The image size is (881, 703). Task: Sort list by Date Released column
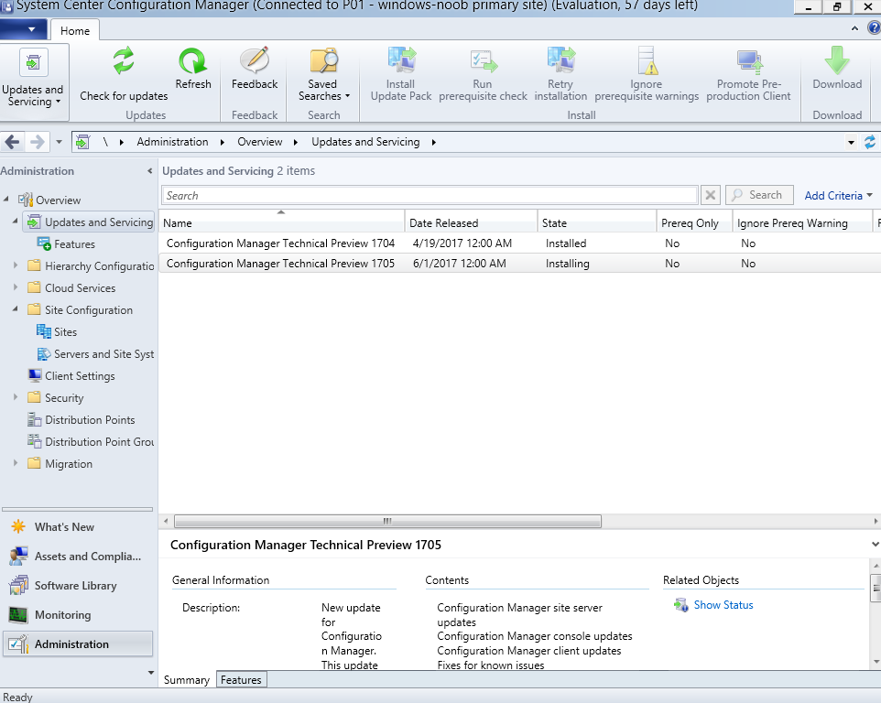coord(471,222)
